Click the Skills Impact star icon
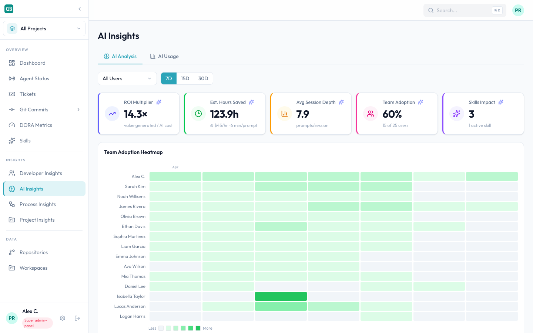533x333 pixels. pos(457,114)
